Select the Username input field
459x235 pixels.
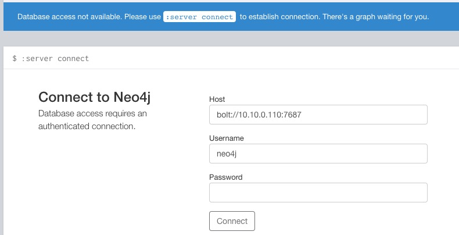click(x=318, y=154)
